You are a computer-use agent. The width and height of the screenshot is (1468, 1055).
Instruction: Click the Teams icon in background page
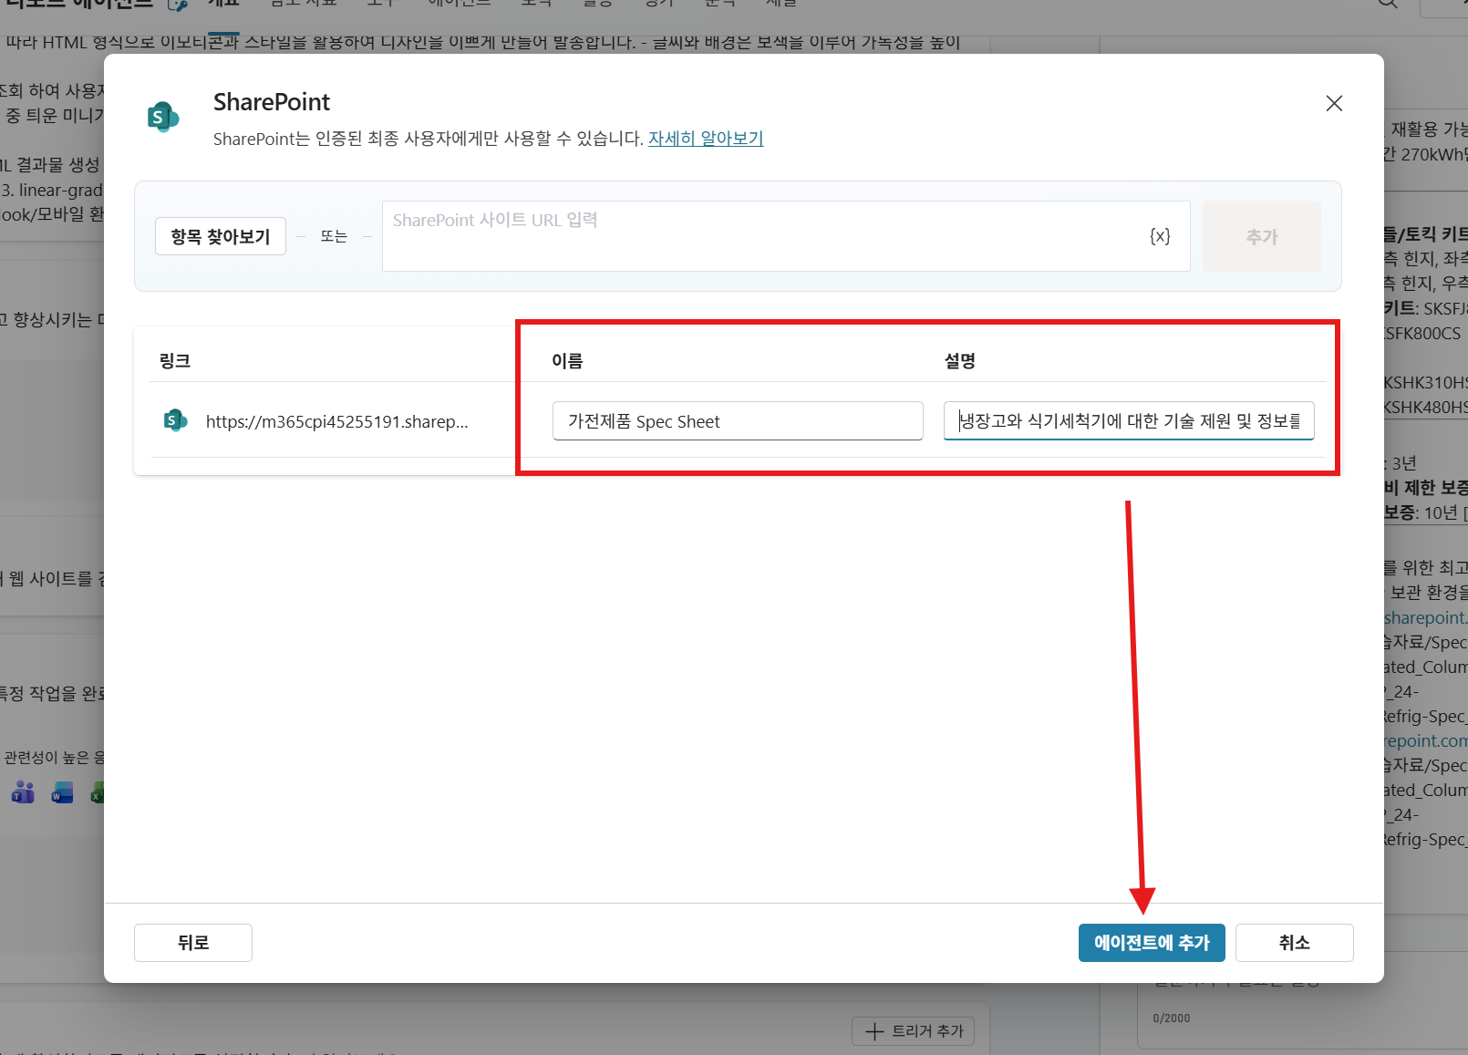point(23,793)
